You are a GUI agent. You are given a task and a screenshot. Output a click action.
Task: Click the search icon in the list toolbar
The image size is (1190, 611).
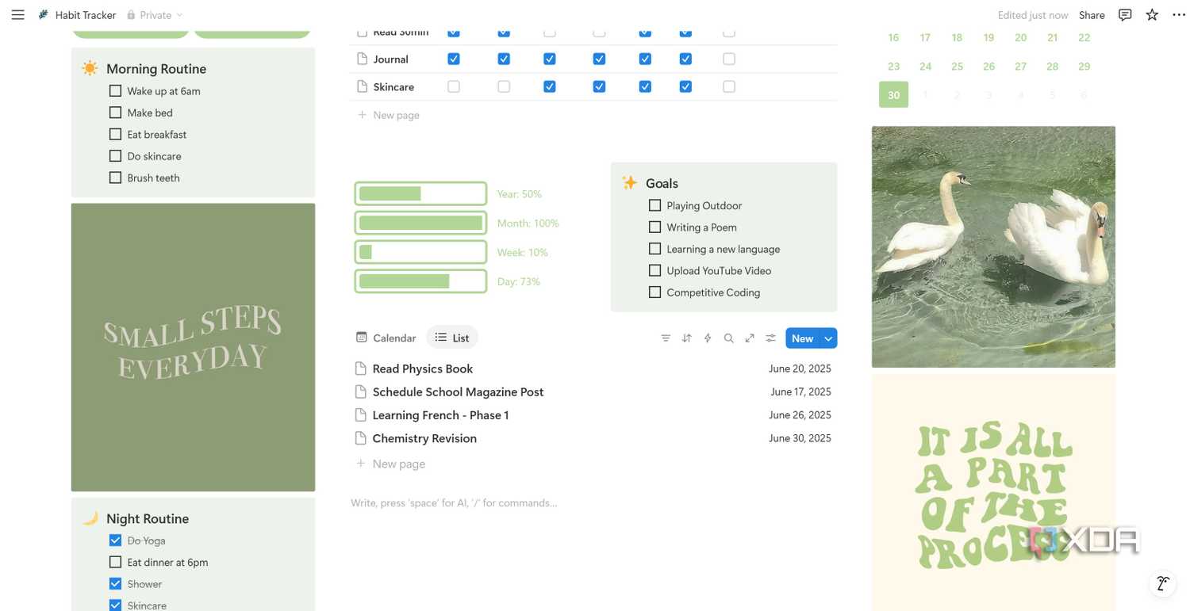728,338
